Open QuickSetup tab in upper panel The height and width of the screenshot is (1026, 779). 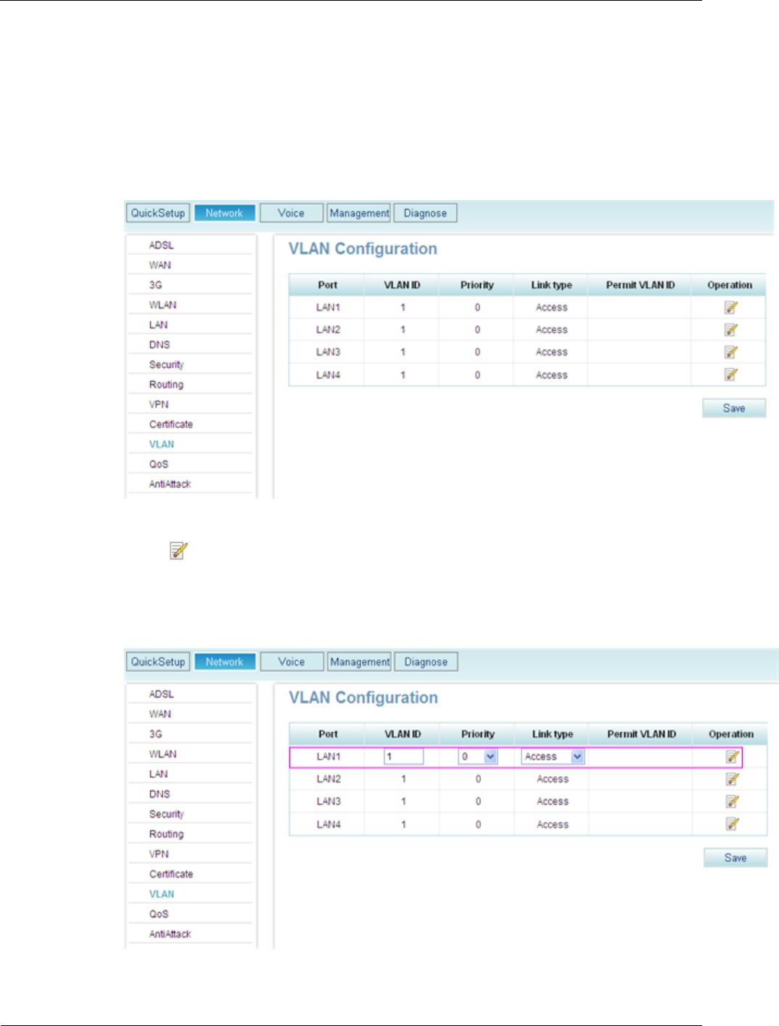[158, 213]
